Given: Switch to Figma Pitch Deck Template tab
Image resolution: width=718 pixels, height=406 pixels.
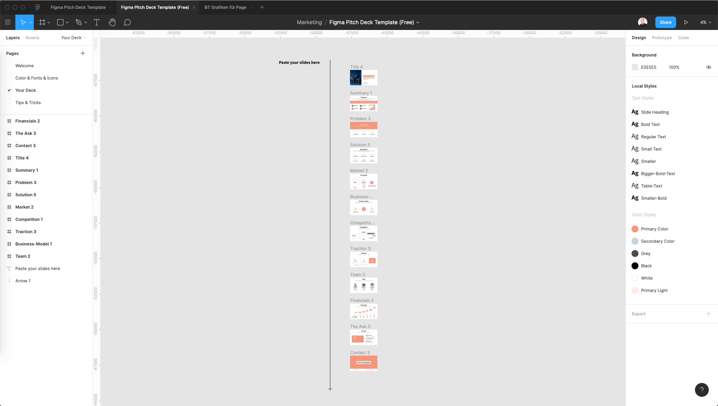Looking at the screenshot, I should click(x=78, y=7).
